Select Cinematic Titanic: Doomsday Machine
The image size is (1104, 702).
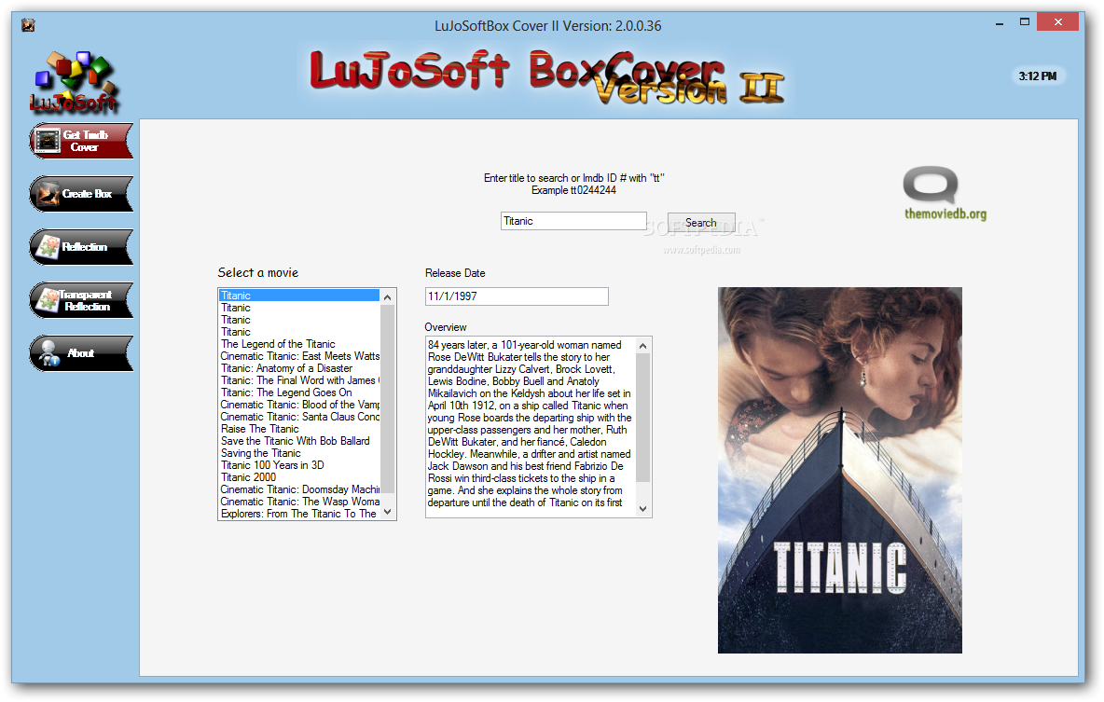pos(299,489)
